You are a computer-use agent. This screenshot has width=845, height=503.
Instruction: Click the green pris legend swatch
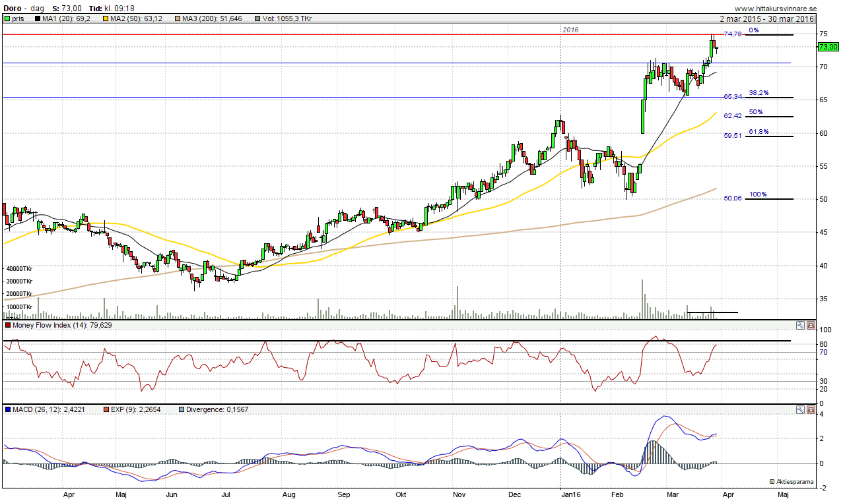pyautogui.click(x=7, y=19)
